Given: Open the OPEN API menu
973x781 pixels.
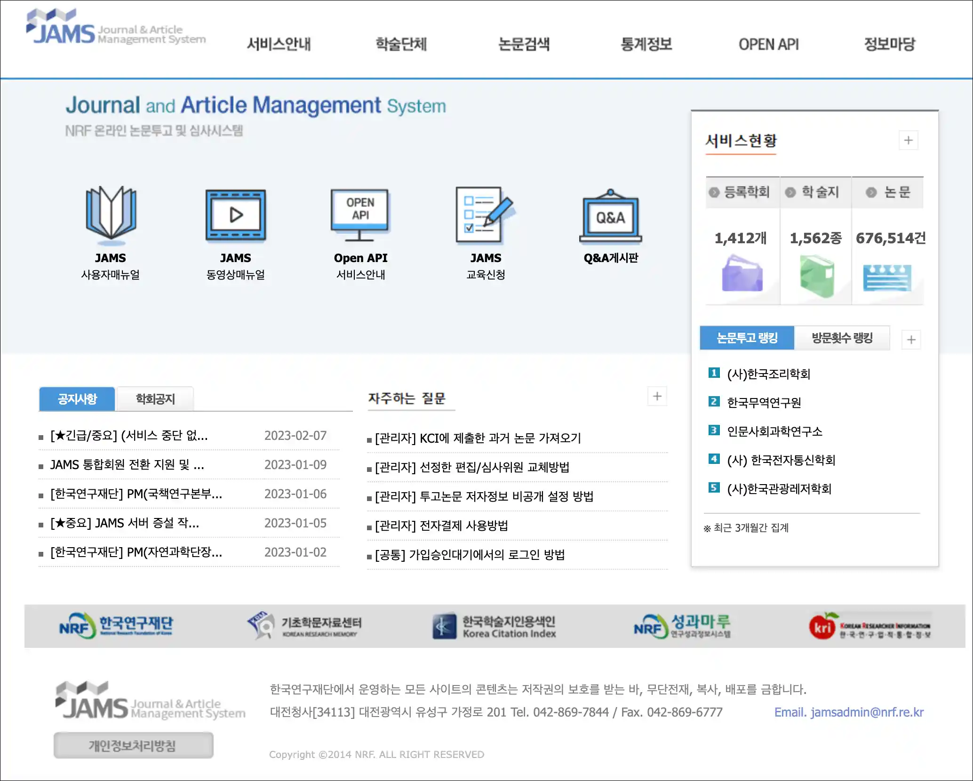Looking at the screenshot, I should click(x=769, y=44).
